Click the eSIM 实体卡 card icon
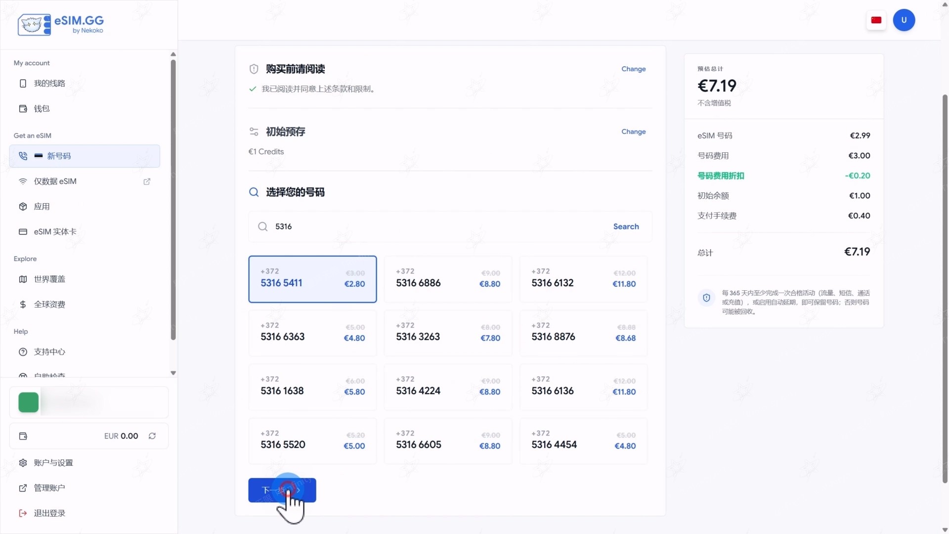Image resolution: width=949 pixels, height=534 pixels. [23, 231]
